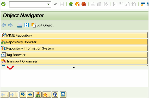Click the navigation Previous Object arrow at bottom
149x98 pixels.
pos(3,95)
